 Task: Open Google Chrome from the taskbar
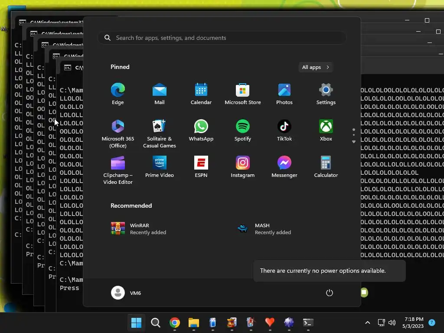pos(174,323)
